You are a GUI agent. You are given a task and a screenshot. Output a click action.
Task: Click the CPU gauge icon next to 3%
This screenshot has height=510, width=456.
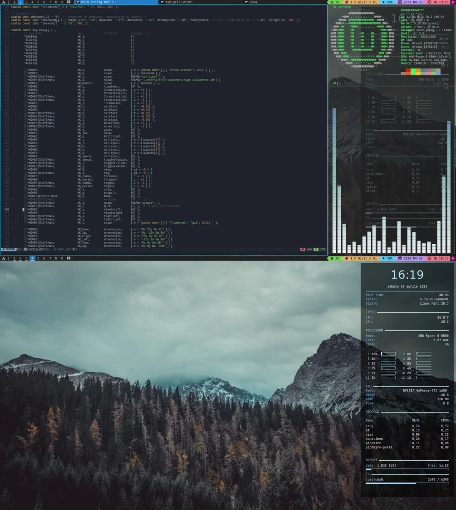(332, 2)
